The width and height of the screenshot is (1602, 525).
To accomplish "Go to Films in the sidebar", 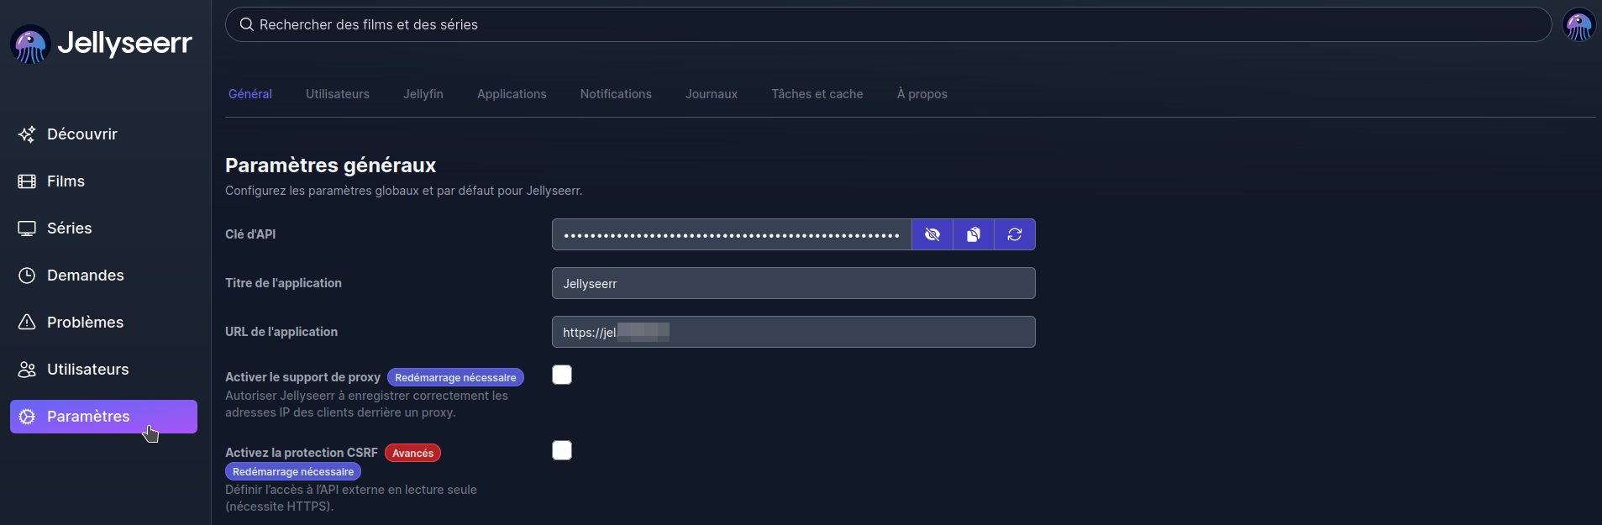I will (x=103, y=181).
